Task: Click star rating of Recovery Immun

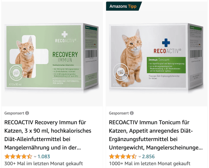Action: coord(18,156)
